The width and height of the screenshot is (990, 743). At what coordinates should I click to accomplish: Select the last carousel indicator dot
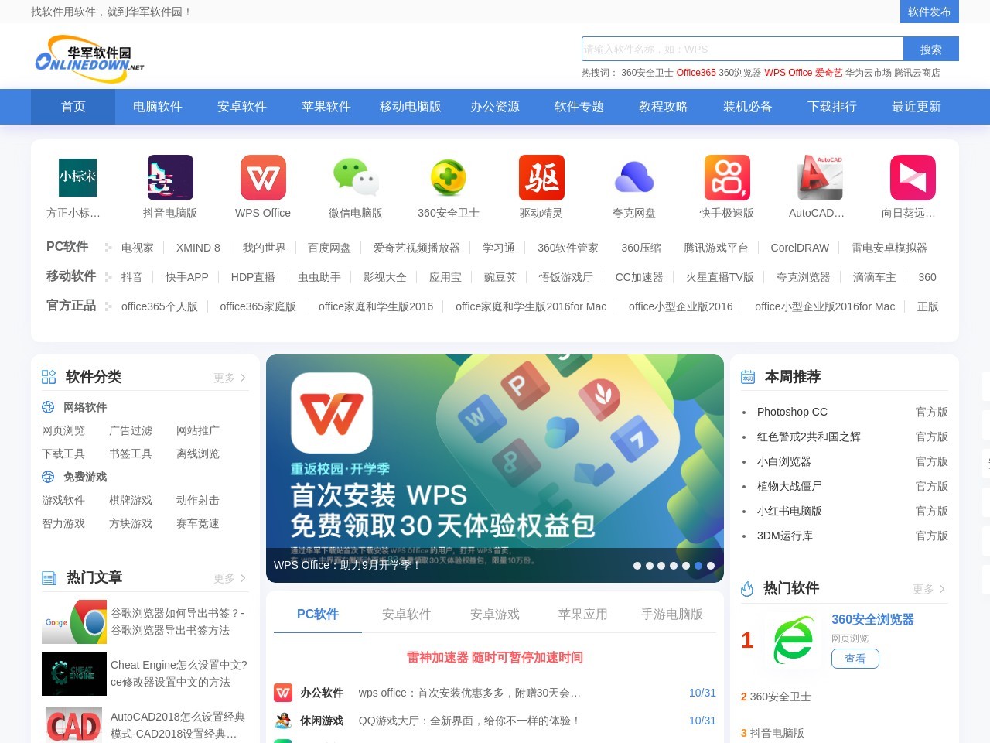pos(711,566)
